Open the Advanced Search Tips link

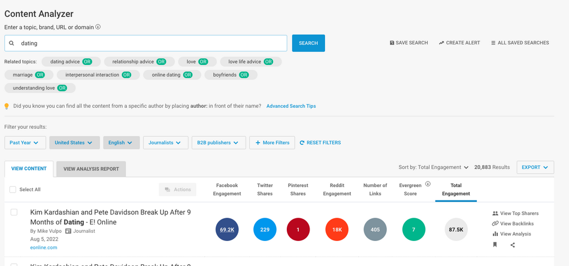(x=291, y=106)
